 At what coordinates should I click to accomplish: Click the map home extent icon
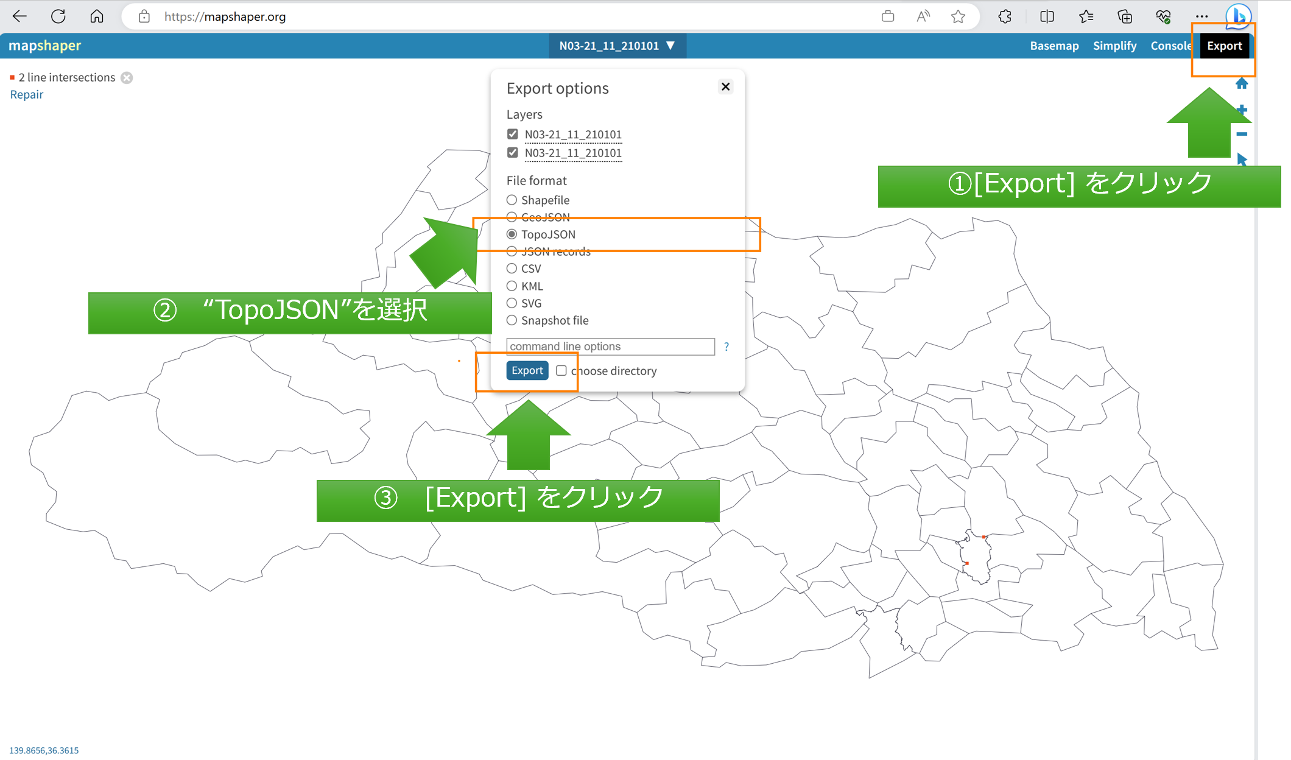tap(1242, 83)
